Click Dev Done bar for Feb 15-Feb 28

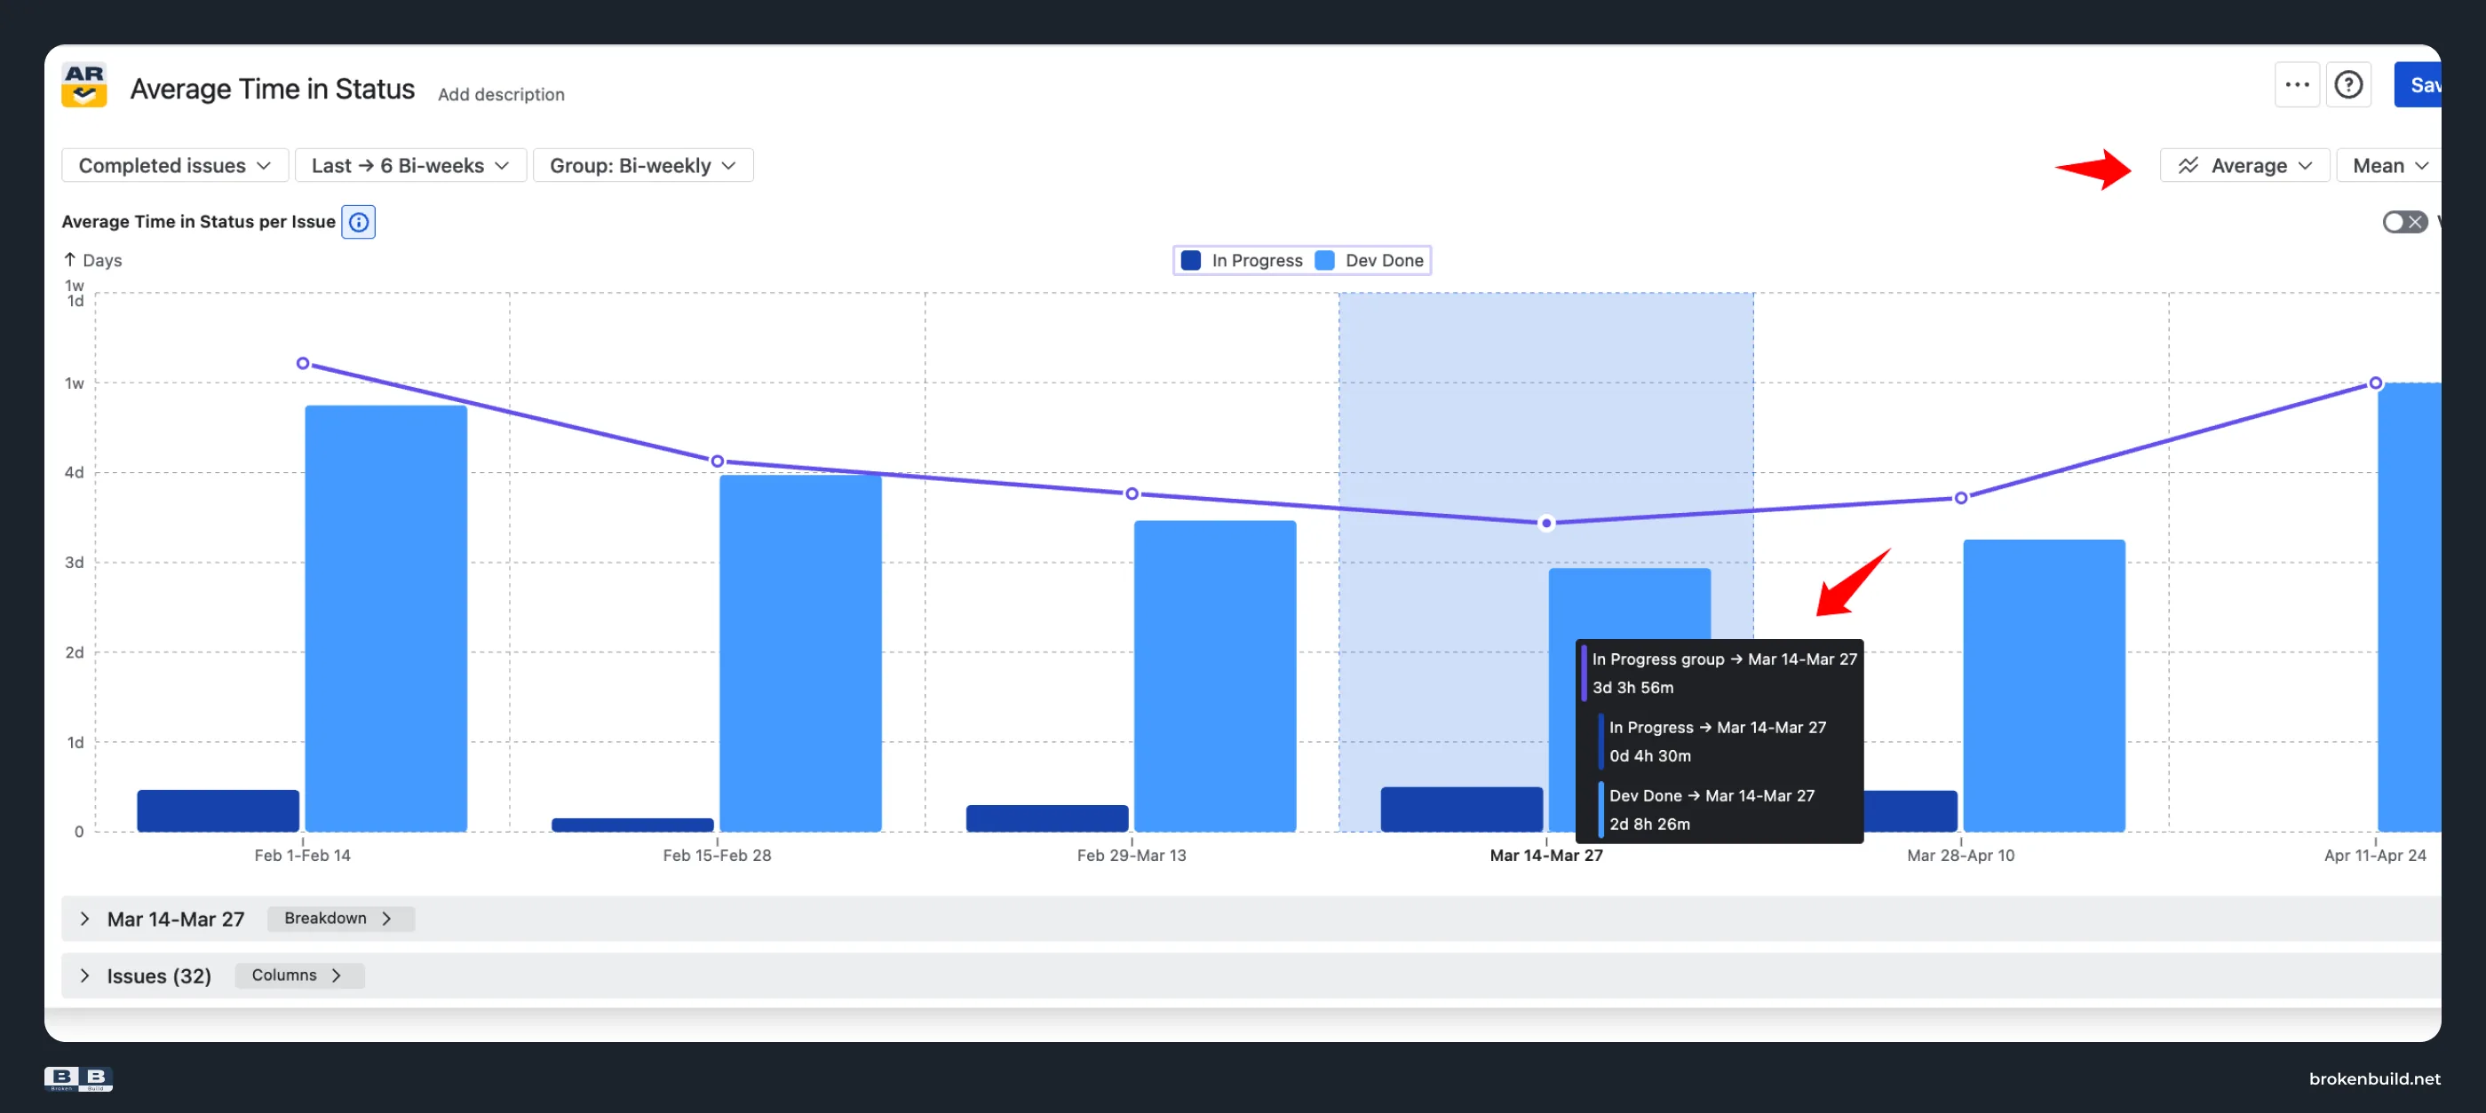pos(800,653)
